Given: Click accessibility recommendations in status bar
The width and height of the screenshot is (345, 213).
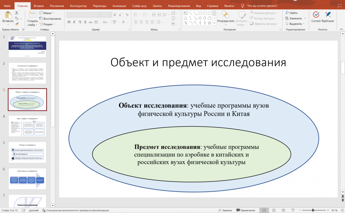Looking at the screenshot, I should coord(76,210).
